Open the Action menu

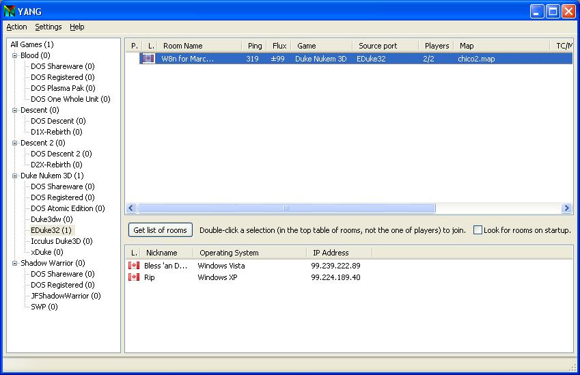[x=16, y=27]
